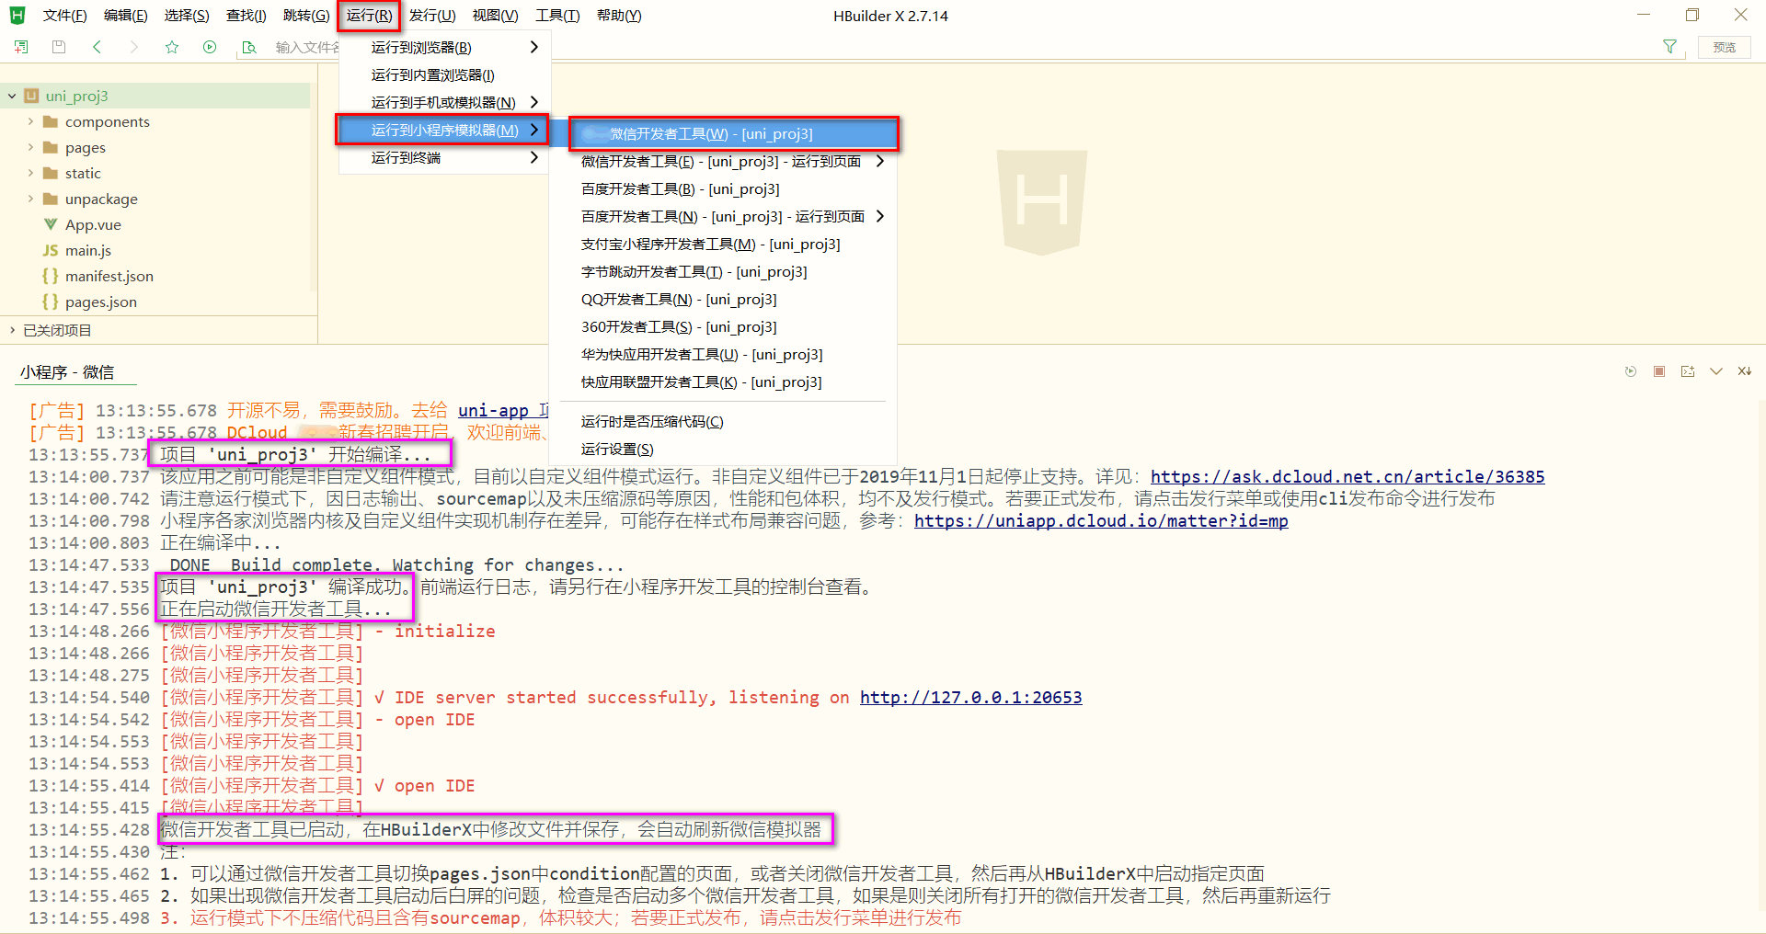Expand the unpackage folder
Image resolution: width=1766 pixels, height=934 pixels.
[30, 199]
